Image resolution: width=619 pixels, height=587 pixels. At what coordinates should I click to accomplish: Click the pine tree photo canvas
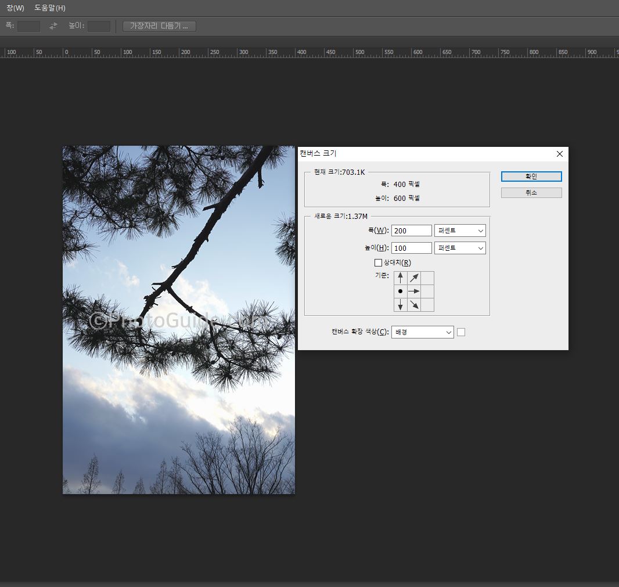[178, 320]
